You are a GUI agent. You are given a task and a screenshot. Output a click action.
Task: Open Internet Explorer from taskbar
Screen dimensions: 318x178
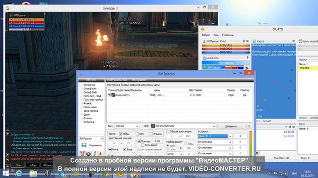19,174
